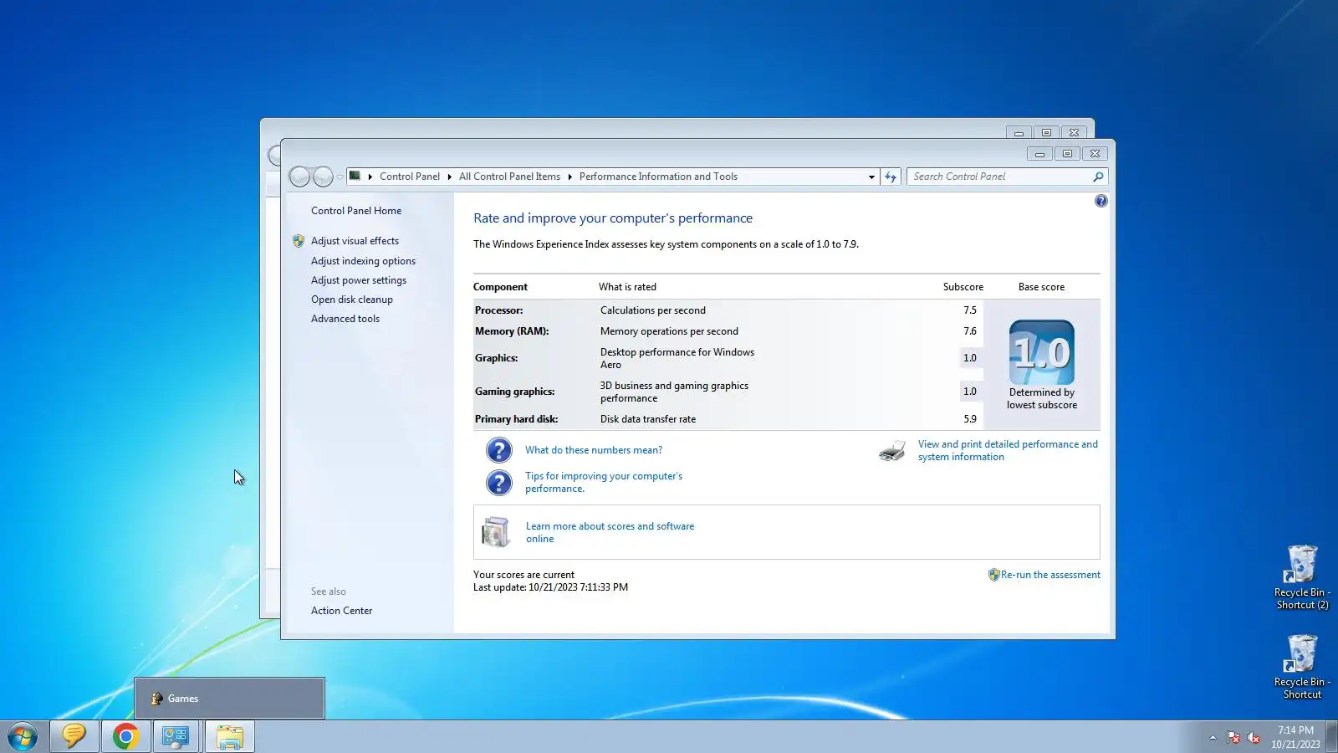Select Recycle Bin - Shortcut (2) desktop icon
The width and height of the screenshot is (1338, 753).
[1302, 577]
